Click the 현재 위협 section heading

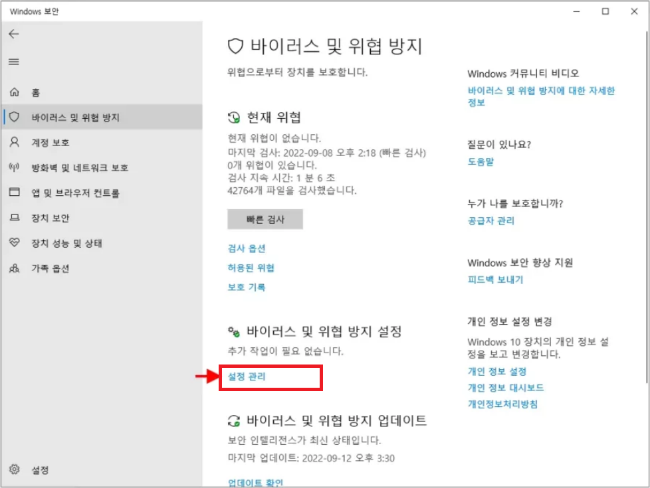pos(274,118)
